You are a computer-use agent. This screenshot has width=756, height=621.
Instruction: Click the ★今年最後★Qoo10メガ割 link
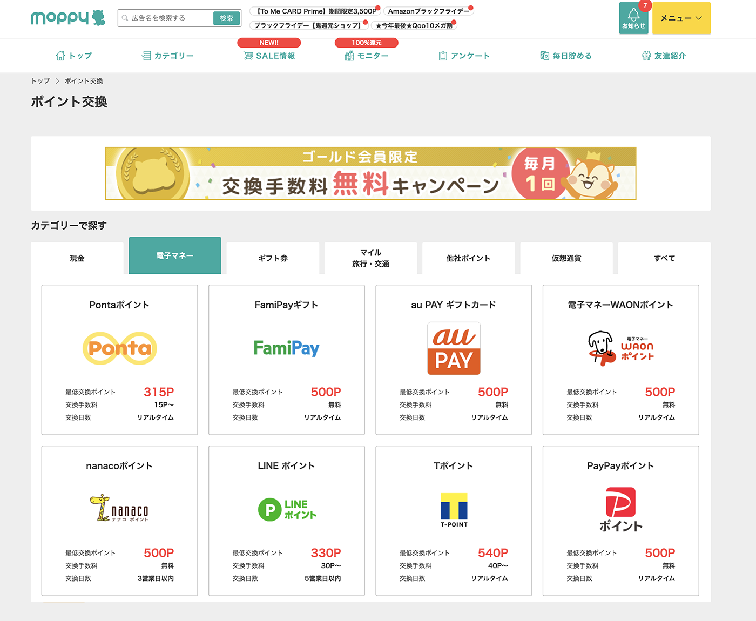(414, 25)
